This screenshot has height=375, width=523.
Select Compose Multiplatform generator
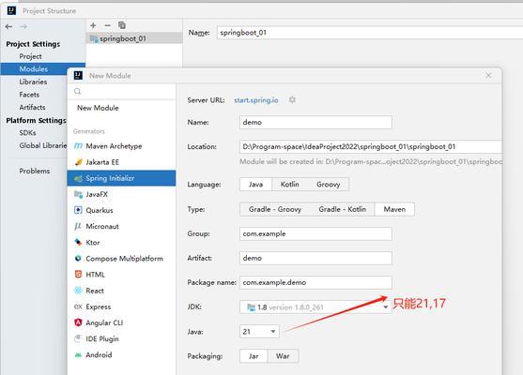click(x=121, y=259)
